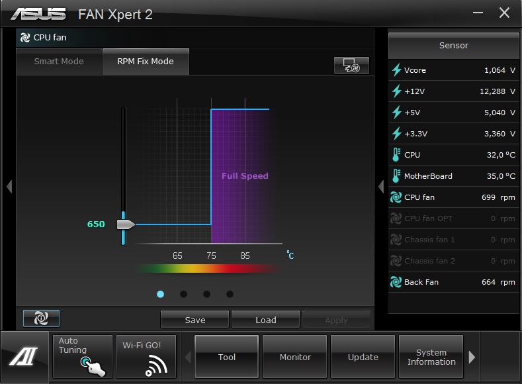
Task: Click the Chassis fan 1 label
Action: [x=429, y=240]
